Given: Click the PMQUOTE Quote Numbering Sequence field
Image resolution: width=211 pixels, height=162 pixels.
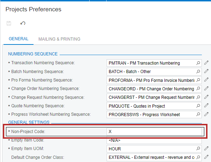Looking at the screenshot, I should 154,106.
